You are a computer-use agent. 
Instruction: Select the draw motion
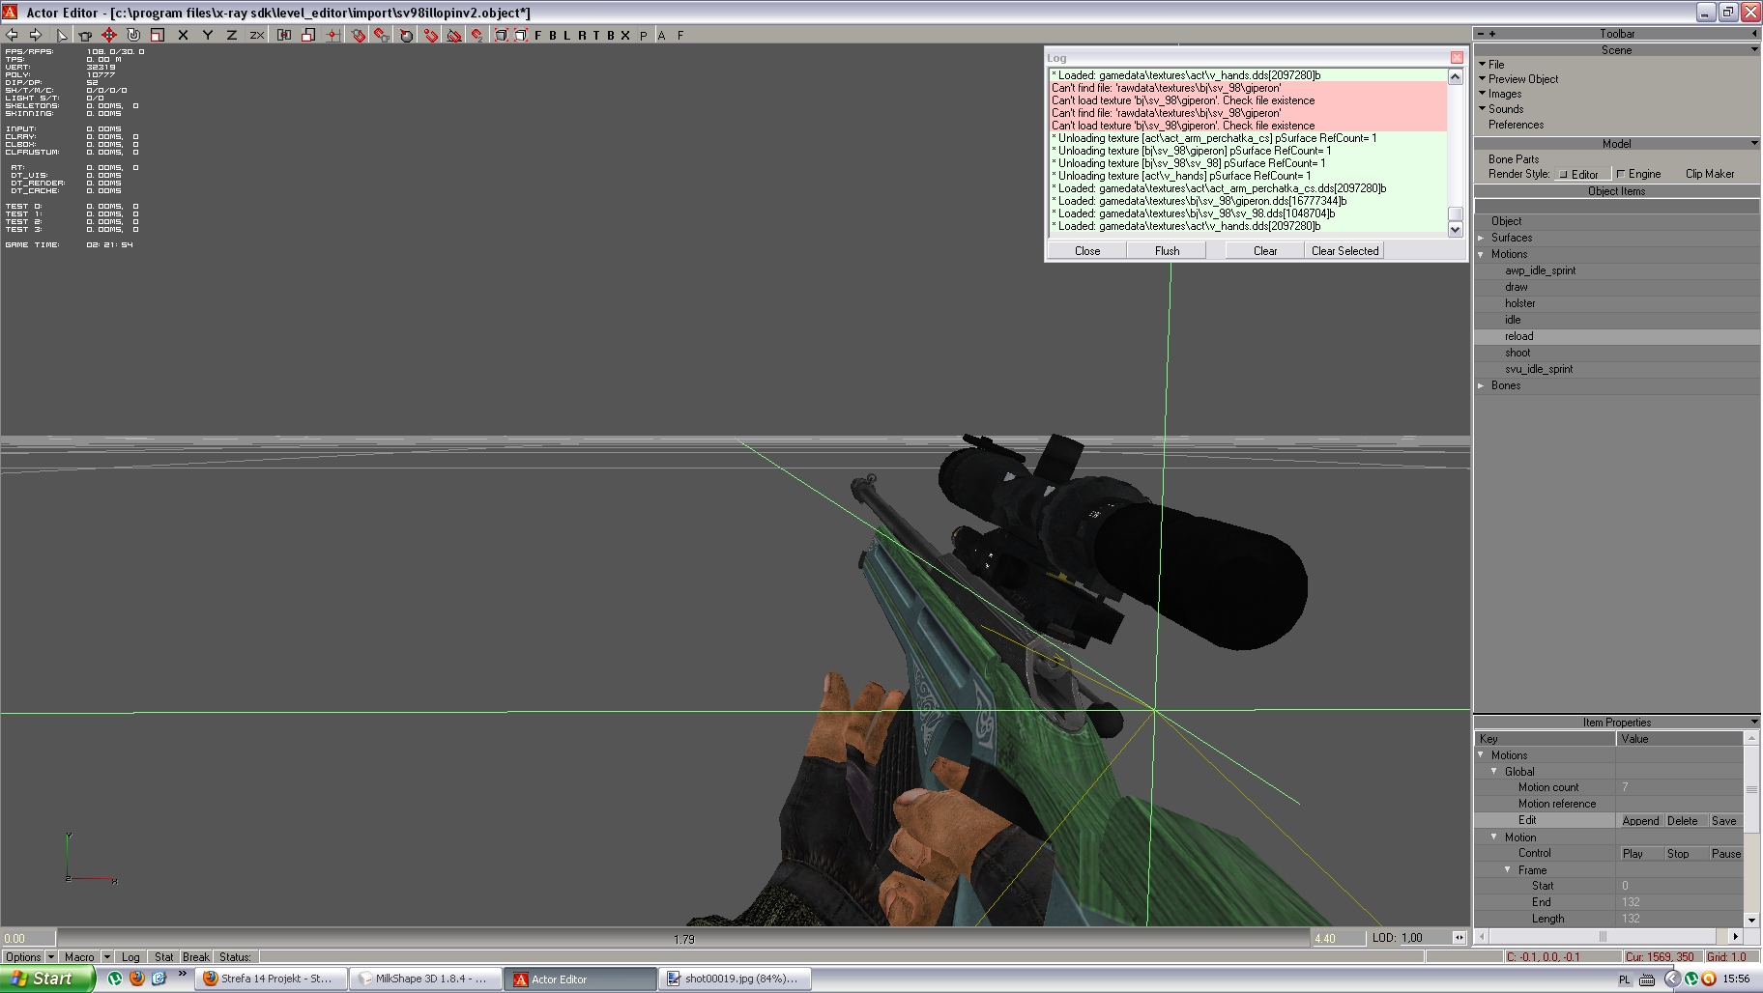1516,287
